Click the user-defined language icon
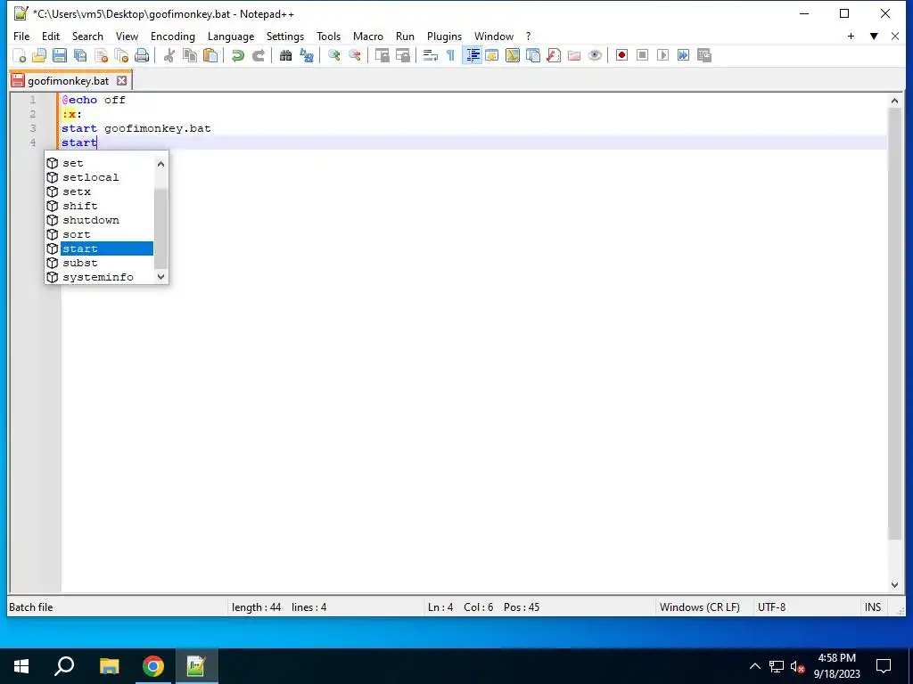 pos(492,55)
